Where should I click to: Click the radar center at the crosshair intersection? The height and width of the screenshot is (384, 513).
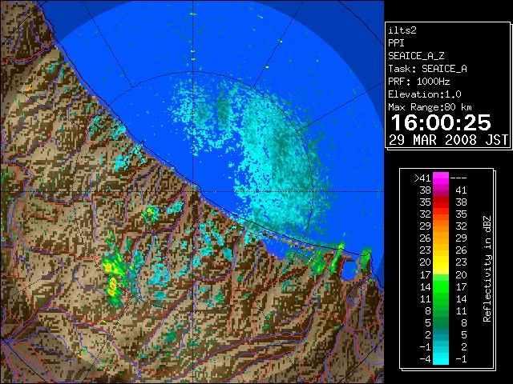coord(193,191)
